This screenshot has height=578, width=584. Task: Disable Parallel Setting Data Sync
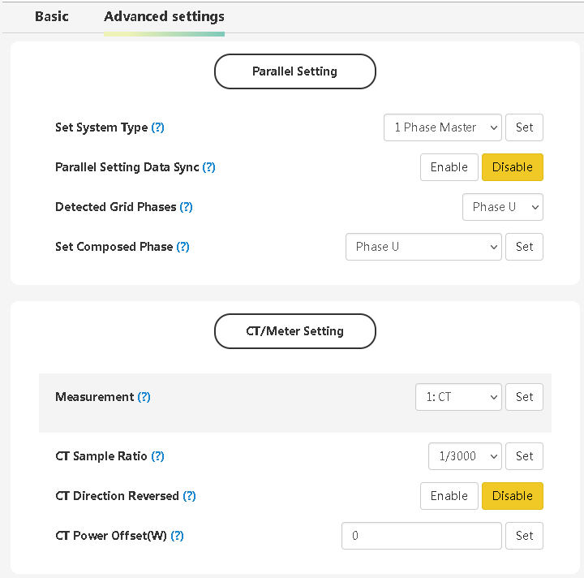coord(512,167)
